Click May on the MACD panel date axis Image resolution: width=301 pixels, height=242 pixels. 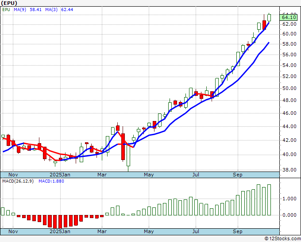pyautogui.click(x=149, y=231)
